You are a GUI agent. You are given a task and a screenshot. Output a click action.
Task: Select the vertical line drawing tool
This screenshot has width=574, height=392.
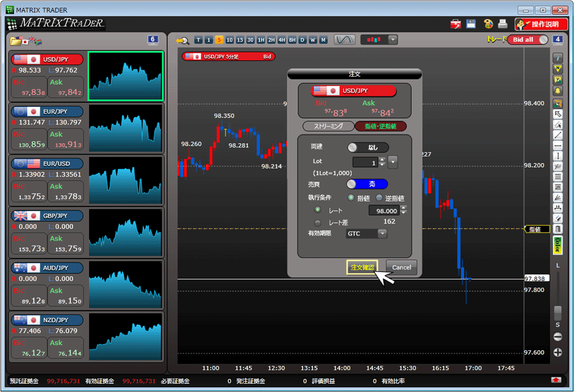click(557, 156)
